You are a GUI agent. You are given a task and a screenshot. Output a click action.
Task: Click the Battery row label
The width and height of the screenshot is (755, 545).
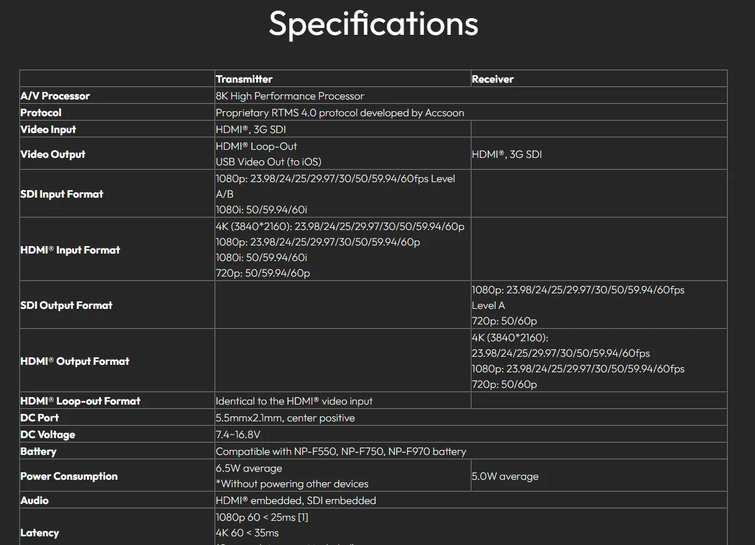[x=39, y=451]
